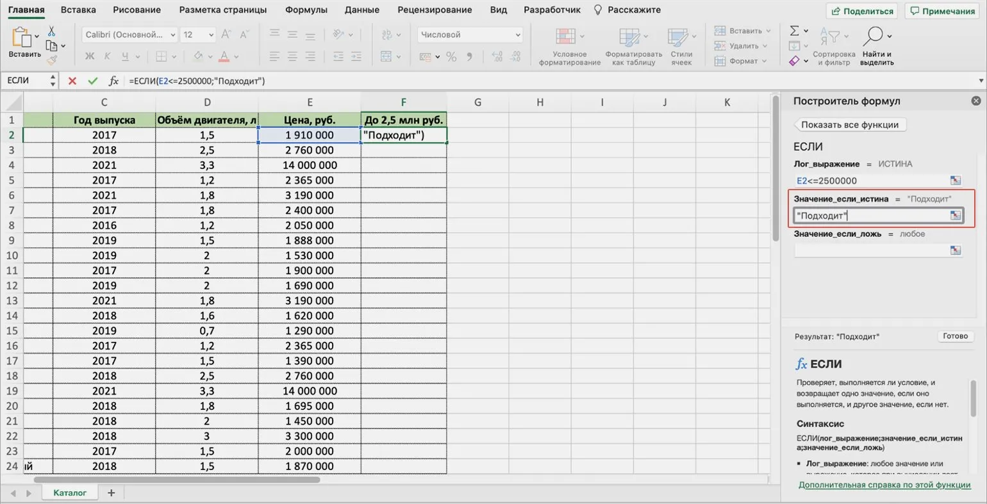Toggle bold Ж formatting
This screenshot has height=504, width=987.
tap(90, 57)
